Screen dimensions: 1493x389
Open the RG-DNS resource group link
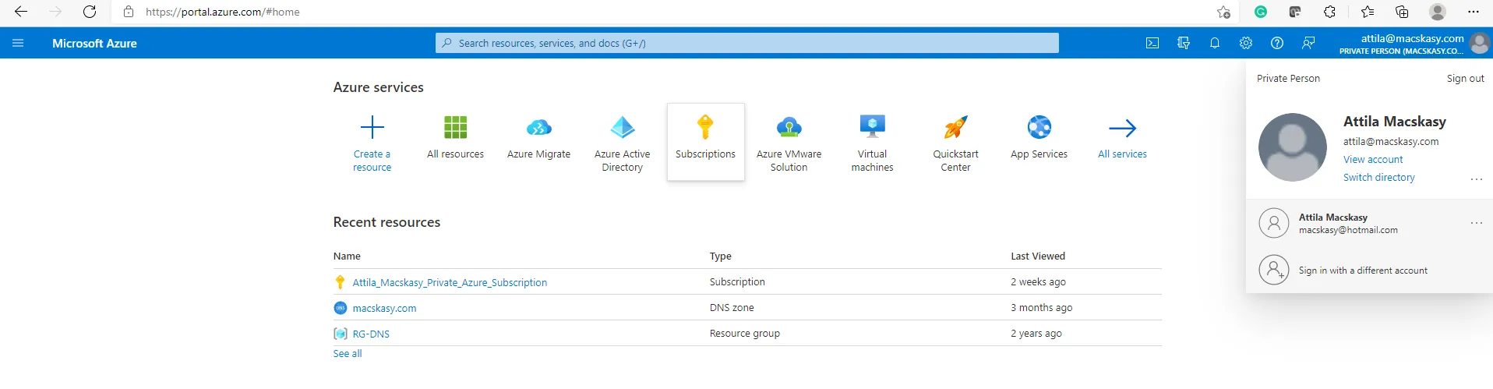click(371, 334)
